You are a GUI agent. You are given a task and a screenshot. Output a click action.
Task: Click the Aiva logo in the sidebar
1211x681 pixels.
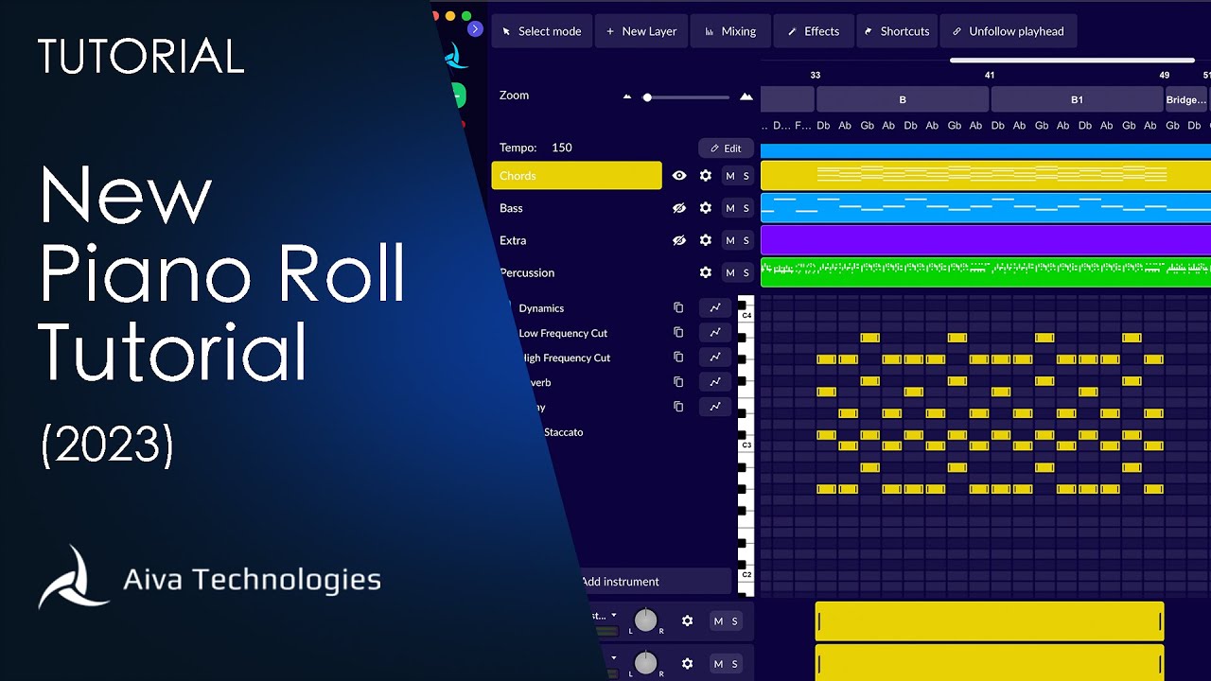[456, 56]
